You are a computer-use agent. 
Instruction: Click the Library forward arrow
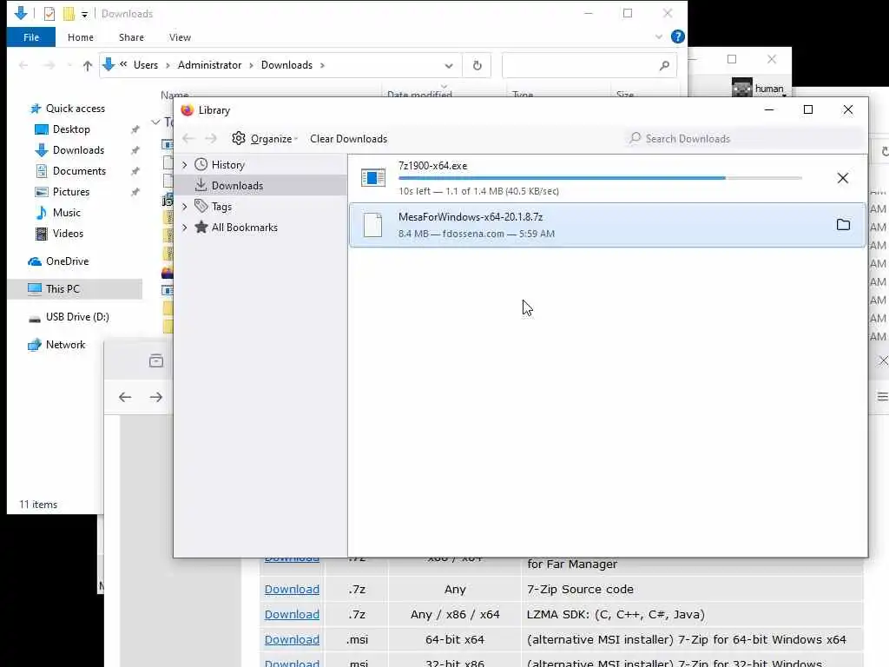211,138
